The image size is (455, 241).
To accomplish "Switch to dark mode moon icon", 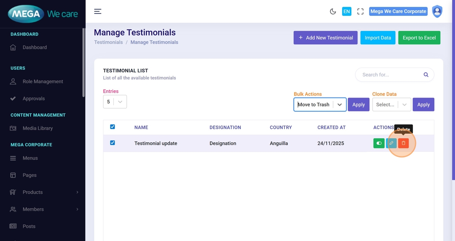I will click(333, 11).
